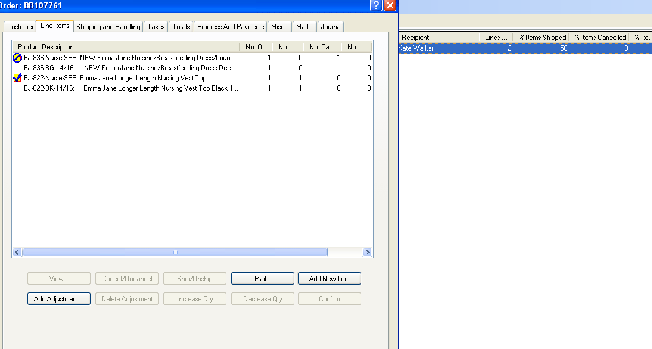The height and width of the screenshot is (349, 652).
Task: Open the Journal tab
Action: [331, 27]
